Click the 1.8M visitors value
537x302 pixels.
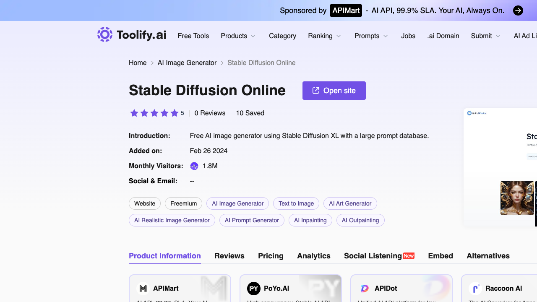pyautogui.click(x=210, y=166)
